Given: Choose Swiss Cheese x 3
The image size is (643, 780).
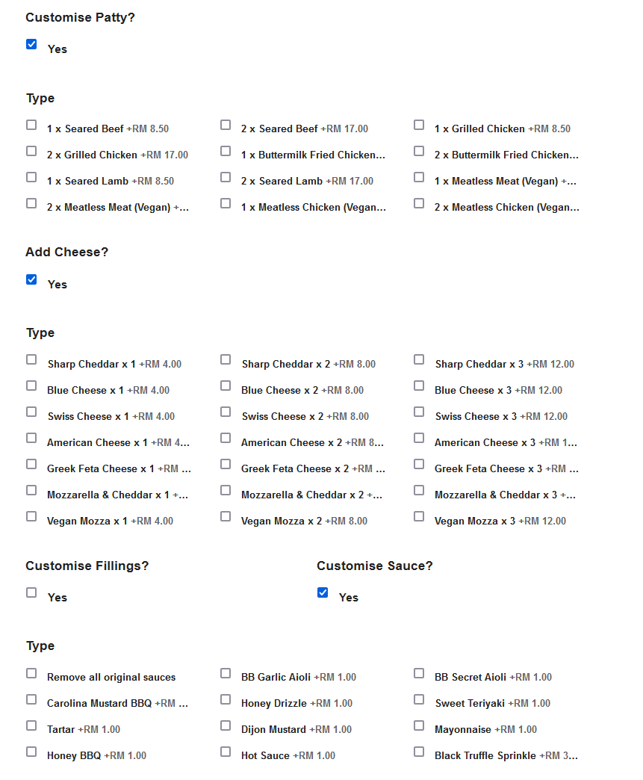Looking at the screenshot, I should click(419, 412).
